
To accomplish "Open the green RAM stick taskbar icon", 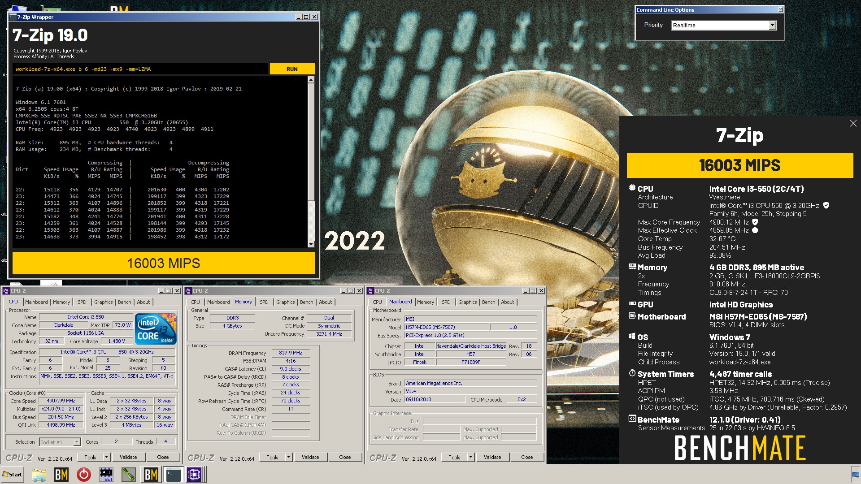I will click(129, 475).
